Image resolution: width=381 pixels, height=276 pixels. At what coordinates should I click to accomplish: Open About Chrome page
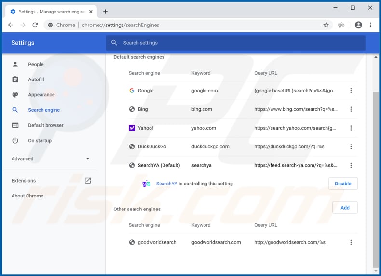(x=27, y=196)
